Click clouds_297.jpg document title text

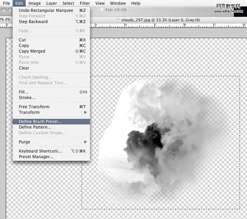pos(161,20)
